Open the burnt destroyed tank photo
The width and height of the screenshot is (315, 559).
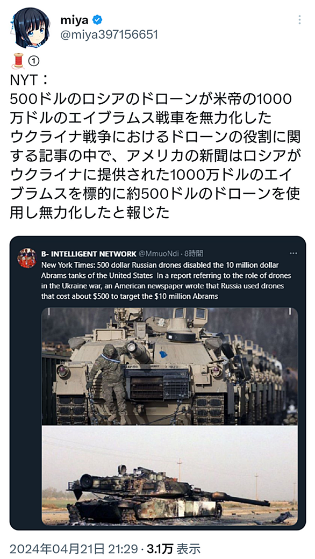(170, 475)
